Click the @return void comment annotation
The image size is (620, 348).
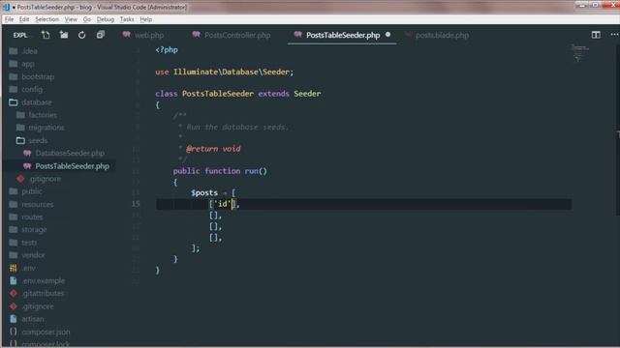pyautogui.click(x=213, y=149)
